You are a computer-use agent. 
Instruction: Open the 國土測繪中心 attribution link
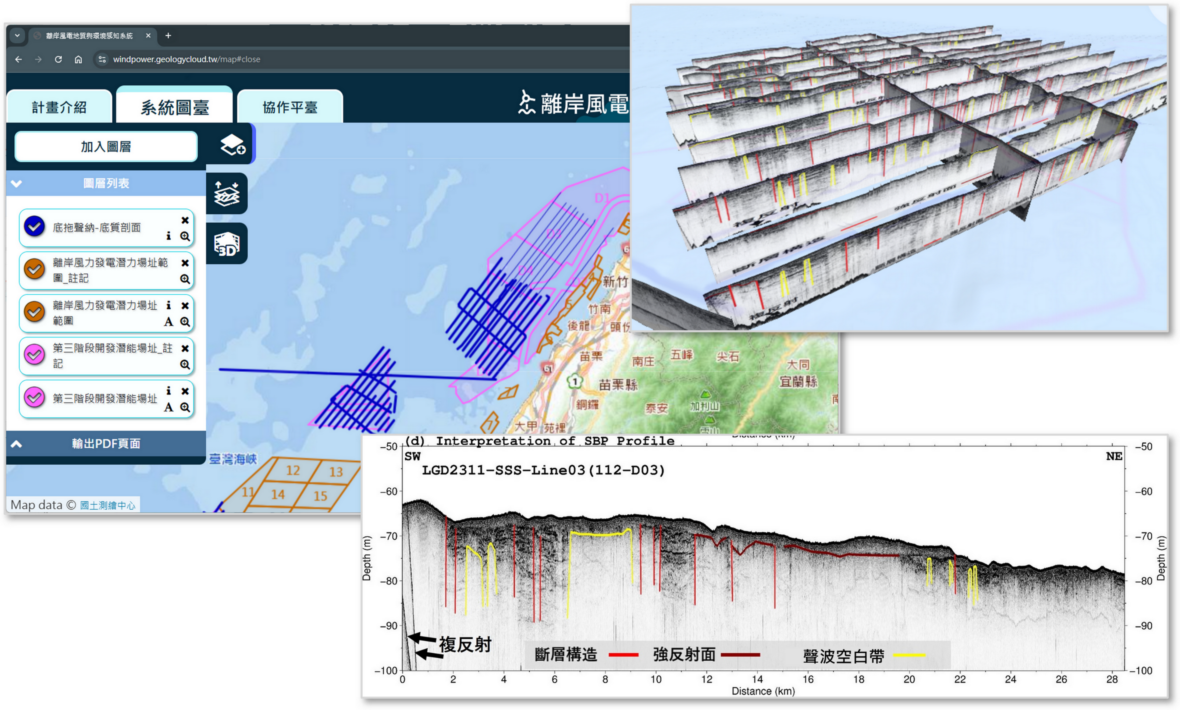(x=107, y=505)
